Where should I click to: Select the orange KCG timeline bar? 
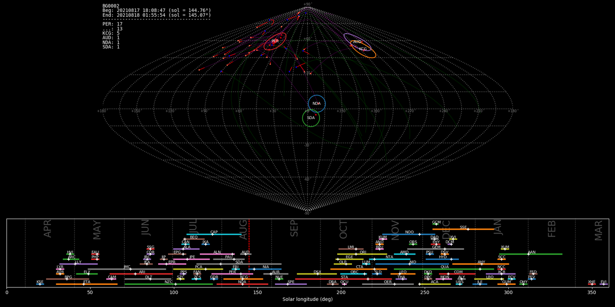pos(243,279)
